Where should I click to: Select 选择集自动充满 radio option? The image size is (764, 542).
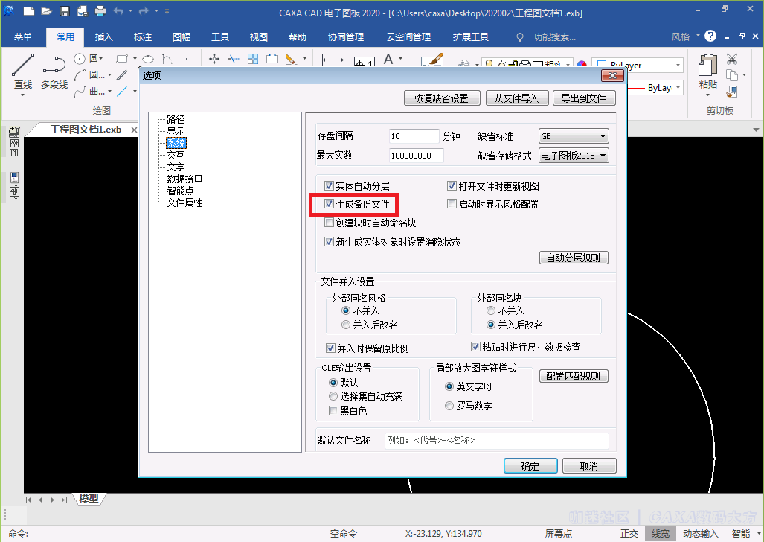pos(333,396)
